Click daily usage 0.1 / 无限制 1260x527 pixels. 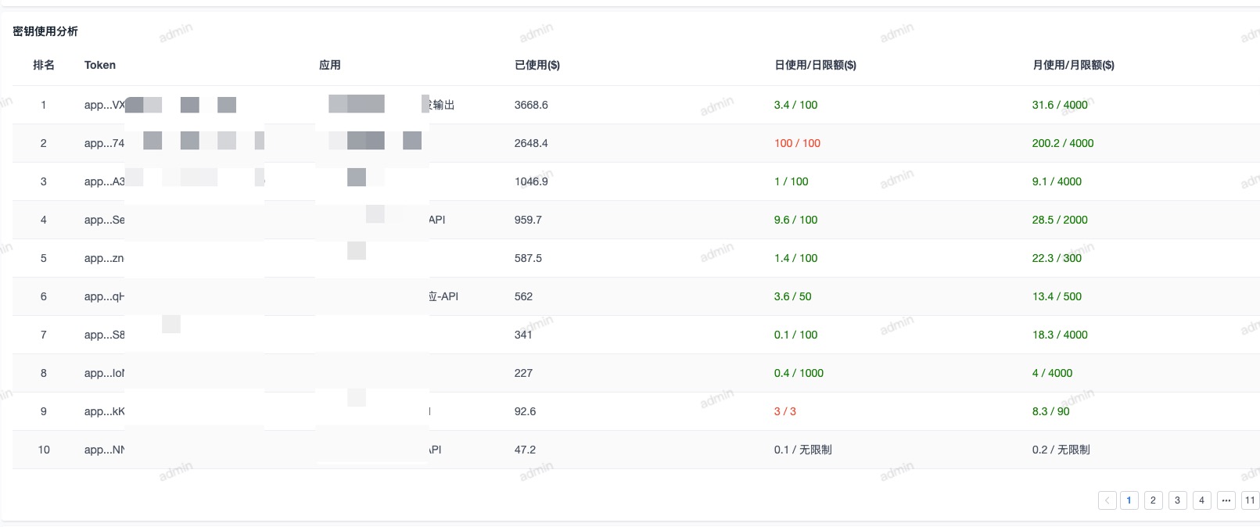tap(802, 450)
